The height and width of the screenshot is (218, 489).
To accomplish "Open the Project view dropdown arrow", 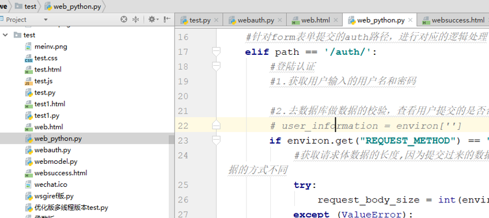I will tap(46, 20).
